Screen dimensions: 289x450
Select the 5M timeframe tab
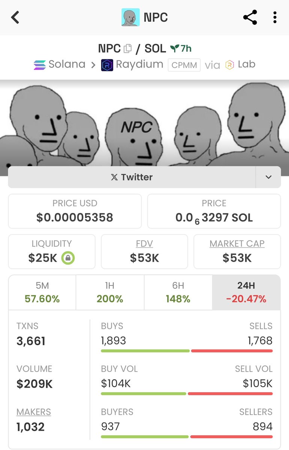[x=42, y=292]
